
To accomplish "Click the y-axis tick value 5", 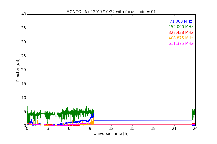I will pyautogui.click(x=25, y=112).
